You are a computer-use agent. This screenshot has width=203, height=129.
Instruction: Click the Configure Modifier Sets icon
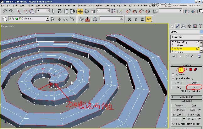(x=200, y=56)
